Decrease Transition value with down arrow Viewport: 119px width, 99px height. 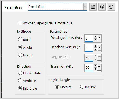pyautogui.click(x=95, y=69)
